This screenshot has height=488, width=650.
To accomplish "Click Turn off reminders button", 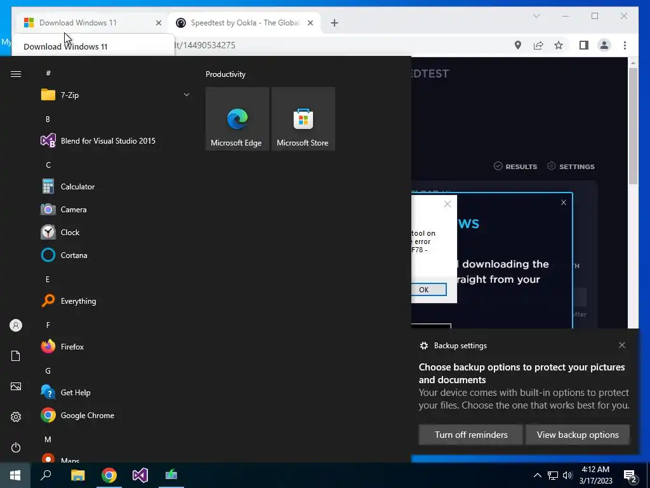I will coord(471,435).
